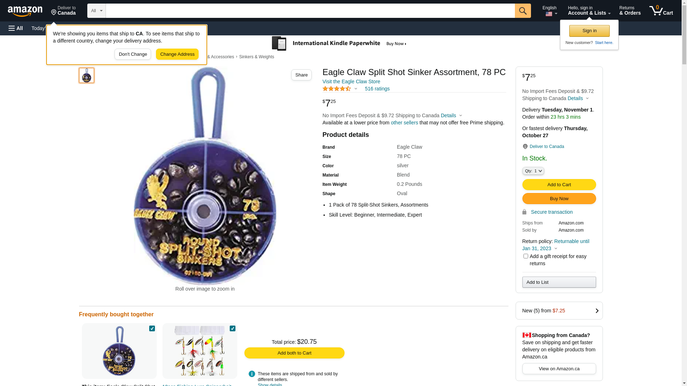Image resolution: width=687 pixels, height=386 pixels.
Task: Click the star rating icons
Action: click(337, 89)
